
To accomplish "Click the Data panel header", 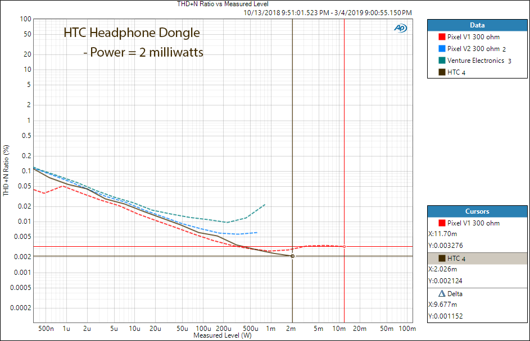I will [x=477, y=25].
